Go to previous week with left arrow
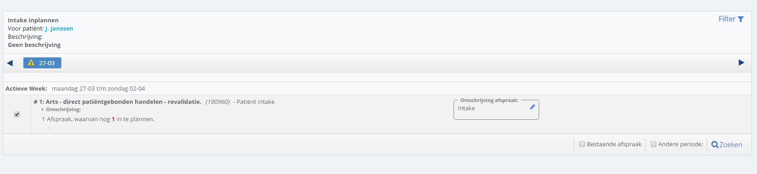Image resolution: width=757 pixels, height=174 pixels. [10, 63]
